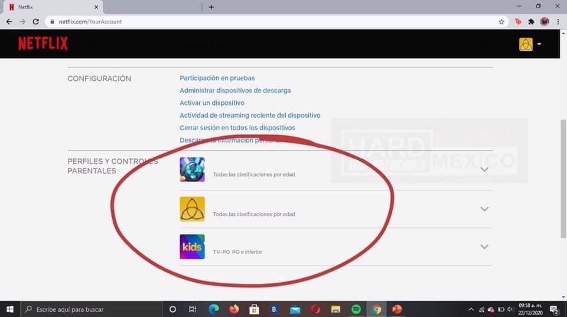Click the Netflix logo in the header
This screenshot has height=317, width=567.
tap(43, 44)
